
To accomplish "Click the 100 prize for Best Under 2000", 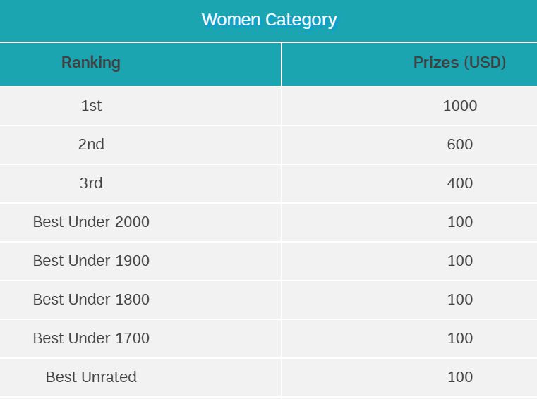I will click(x=460, y=222).
